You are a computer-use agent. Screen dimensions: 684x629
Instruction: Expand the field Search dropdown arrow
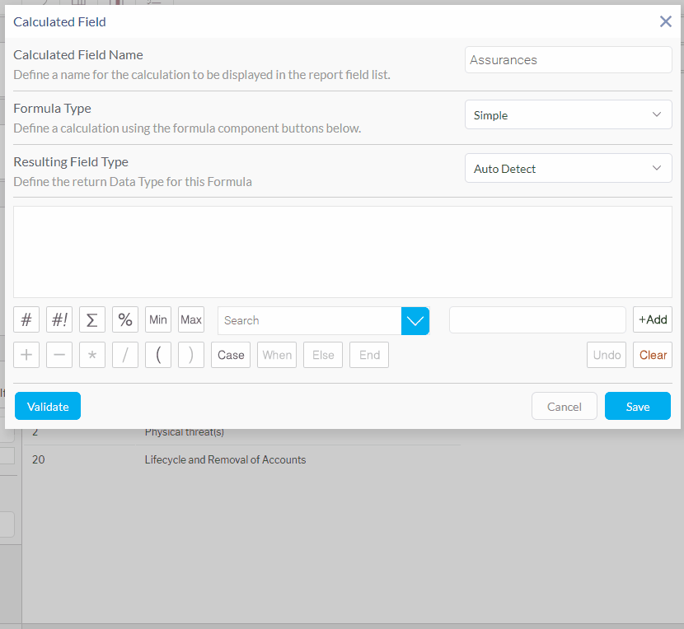click(x=415, y=319)
